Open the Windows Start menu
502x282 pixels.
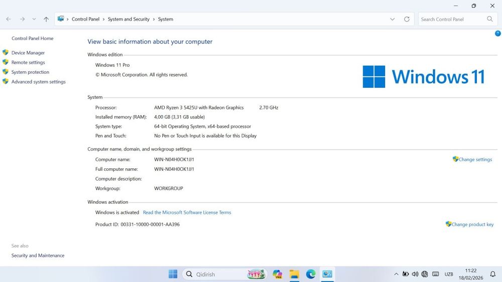coord(173,274)
